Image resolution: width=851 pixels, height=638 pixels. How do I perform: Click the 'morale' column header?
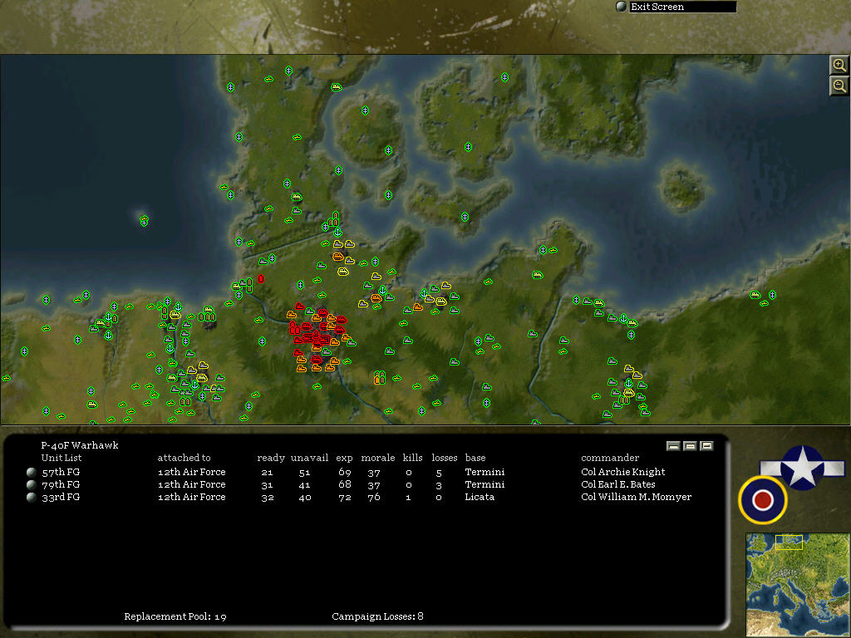(378, 458)
